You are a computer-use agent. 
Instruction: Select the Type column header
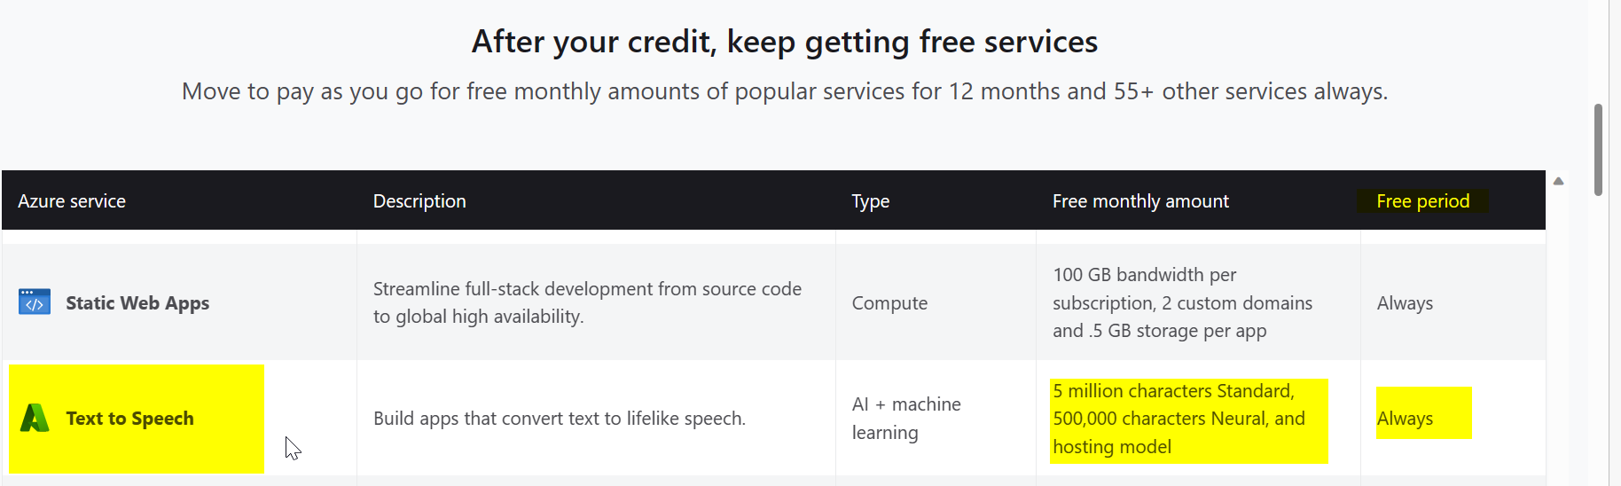(871, 201)
